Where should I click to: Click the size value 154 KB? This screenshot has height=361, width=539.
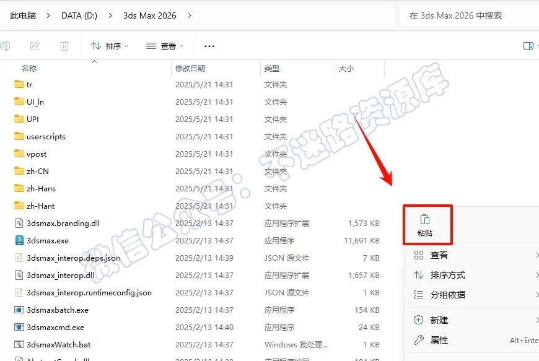[367, 310]
